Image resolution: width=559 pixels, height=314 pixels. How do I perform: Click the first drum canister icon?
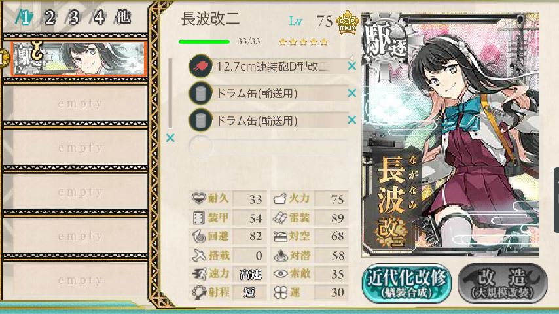coord(201,94)
